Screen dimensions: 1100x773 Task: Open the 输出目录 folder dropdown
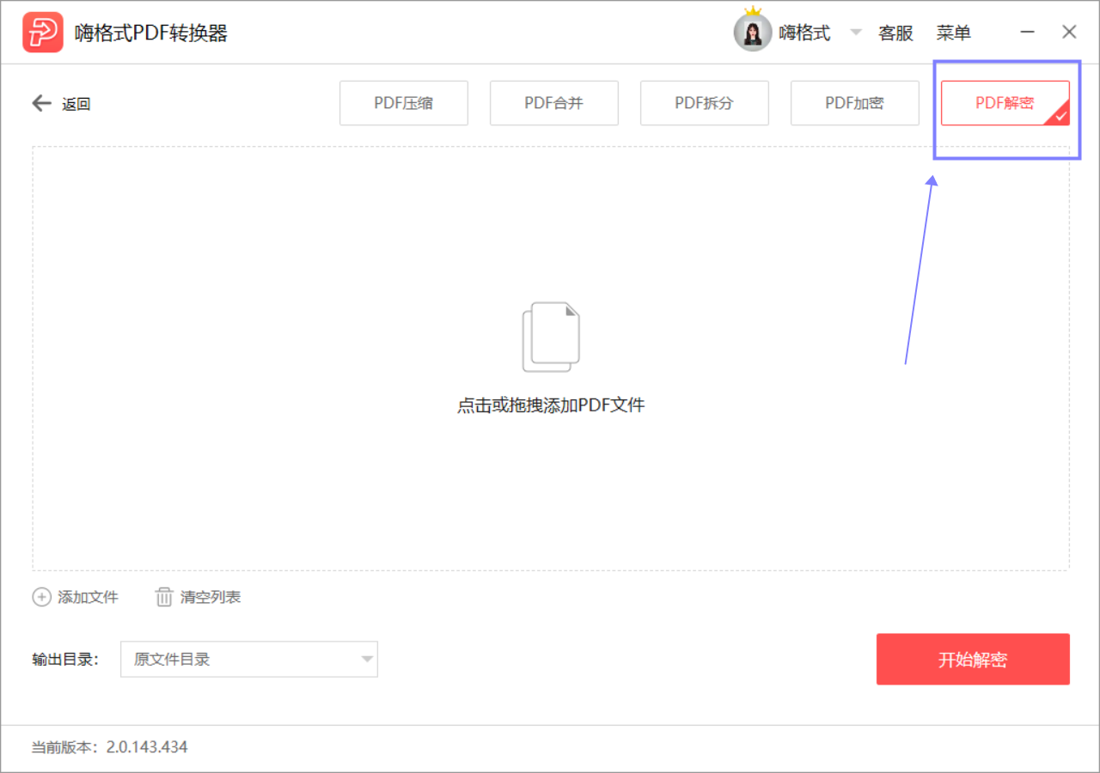(x=368, y=659)
